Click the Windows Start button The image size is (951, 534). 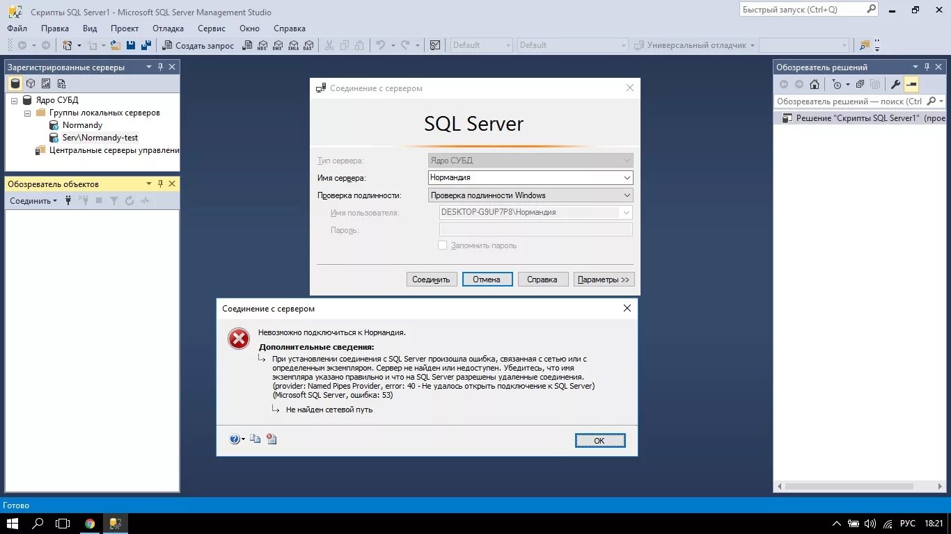point(13,524)
